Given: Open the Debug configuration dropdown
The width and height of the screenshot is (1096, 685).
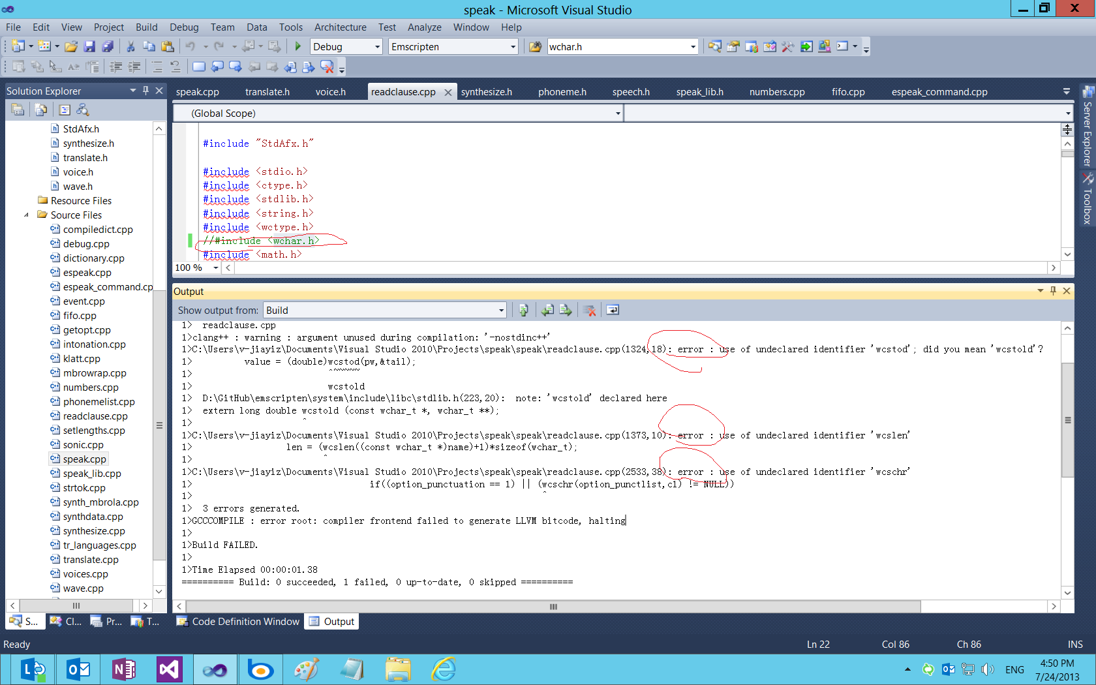Looking at the screenshot, I should [377, 46].
